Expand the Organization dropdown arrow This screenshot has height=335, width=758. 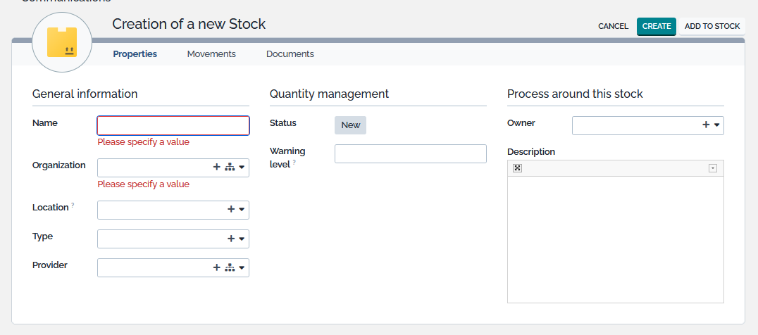(x=242, y=167)
